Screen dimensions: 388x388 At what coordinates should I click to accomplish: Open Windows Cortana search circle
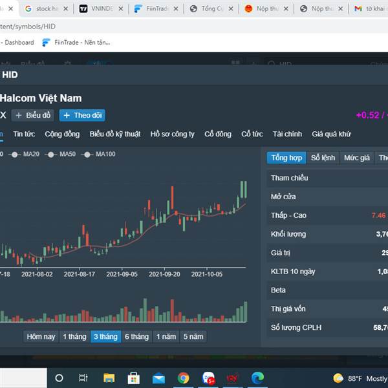pyautogui.click(x=59, y=378)
